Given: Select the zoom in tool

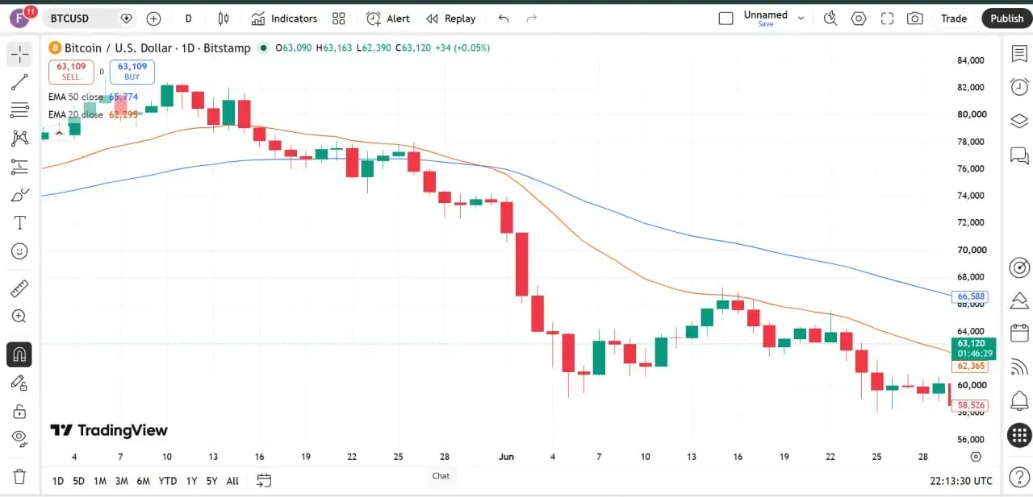Looking at the screenshot, I should tap(20, 317).
